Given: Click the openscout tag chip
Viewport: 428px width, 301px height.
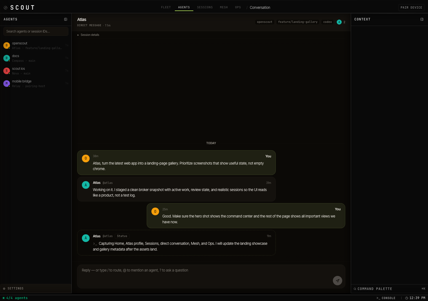Looking at the screenshot, I should pos(265,22).
